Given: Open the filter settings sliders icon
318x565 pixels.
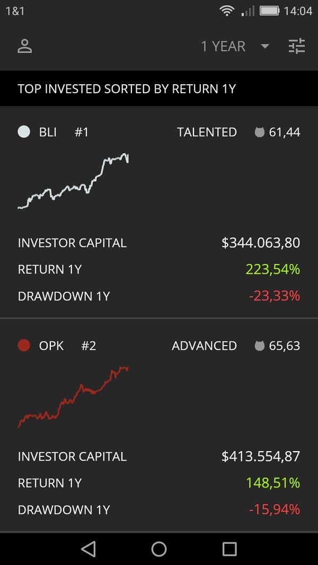Looking at the screenshot, I should click(297, 46).
